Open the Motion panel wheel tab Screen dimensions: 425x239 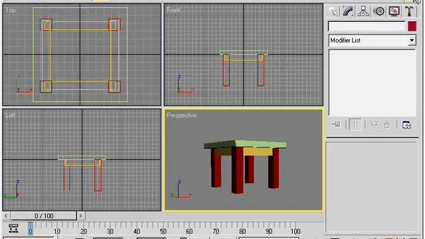point(379,11)
